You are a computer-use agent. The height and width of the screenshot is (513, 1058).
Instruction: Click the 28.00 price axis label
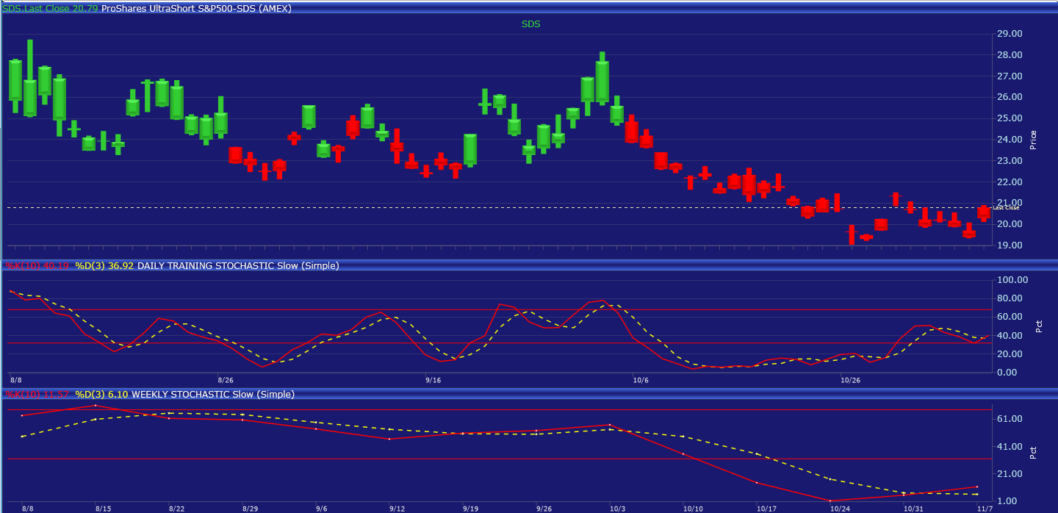click(x=1008, y=55)
